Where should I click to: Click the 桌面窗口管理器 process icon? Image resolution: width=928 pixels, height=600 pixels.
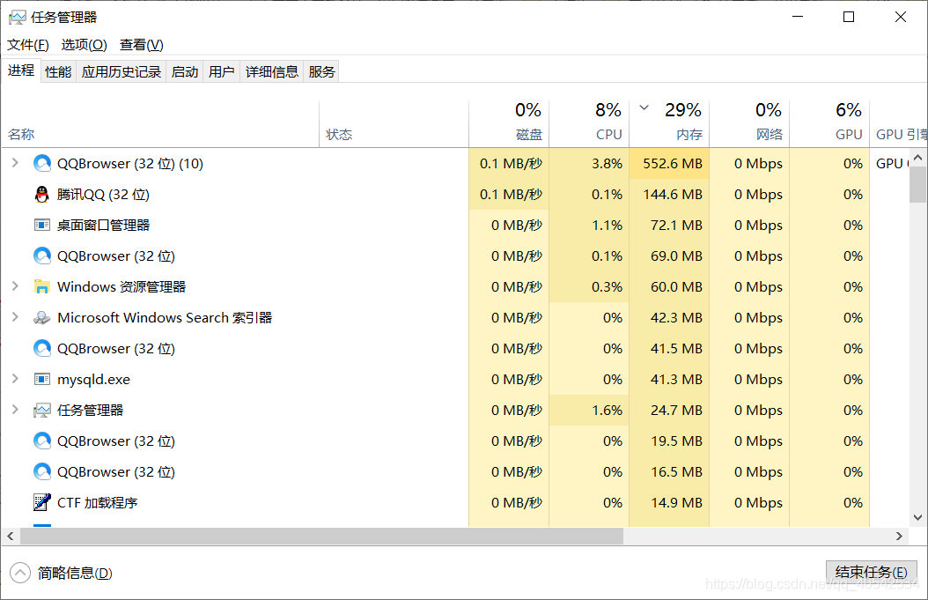pos(42,225)
